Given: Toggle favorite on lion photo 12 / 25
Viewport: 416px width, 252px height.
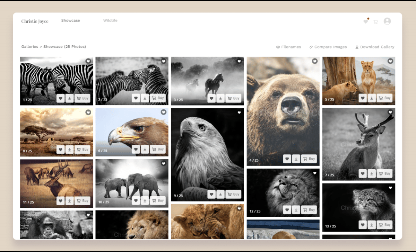Looking at the screenshot, I should click(x=287, y=210).
